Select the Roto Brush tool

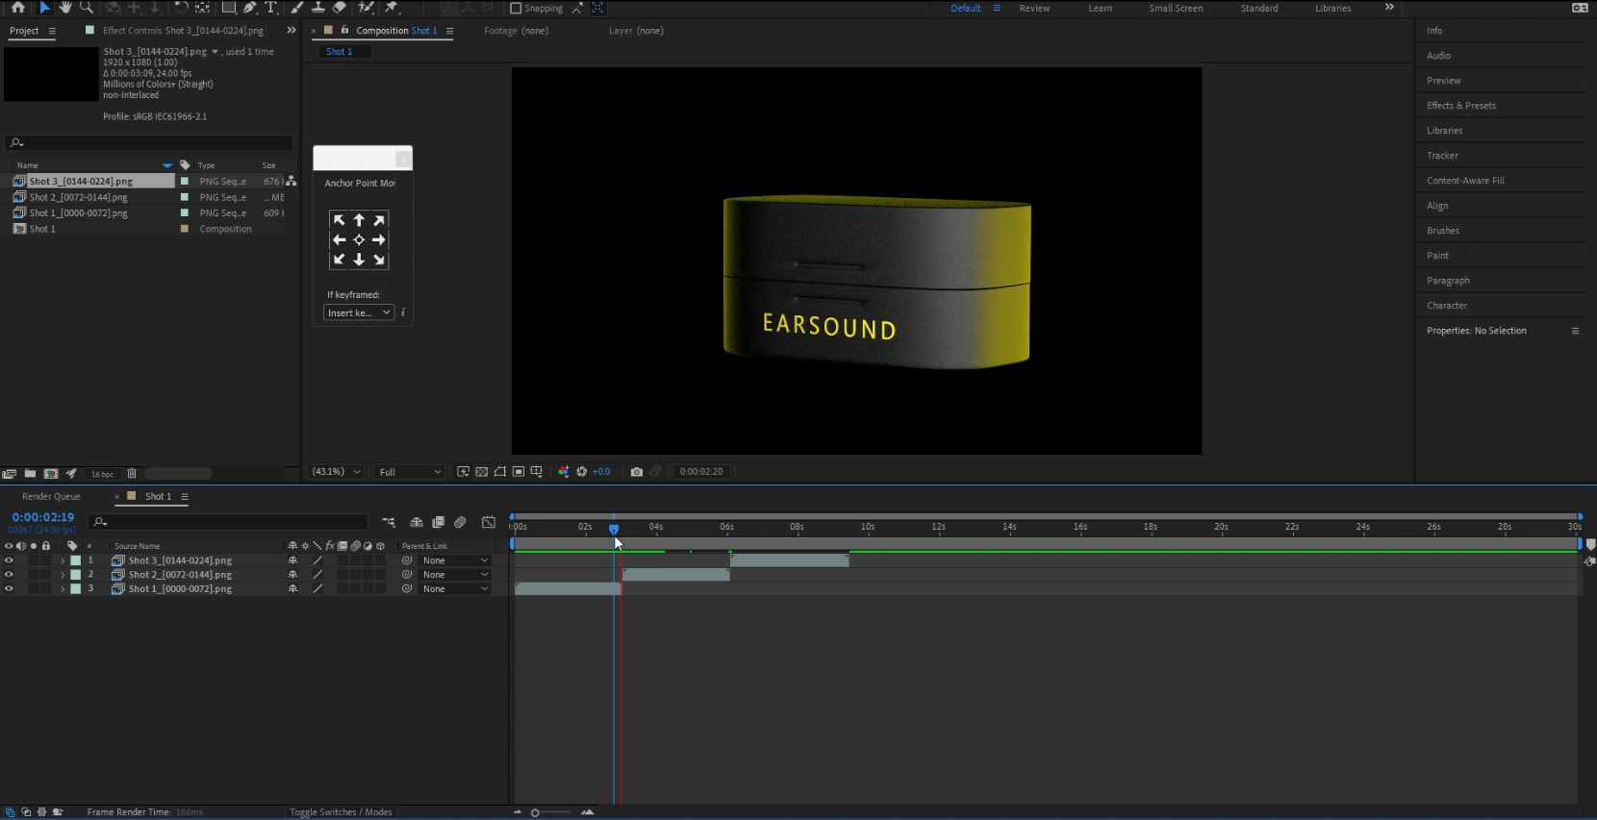366,7
